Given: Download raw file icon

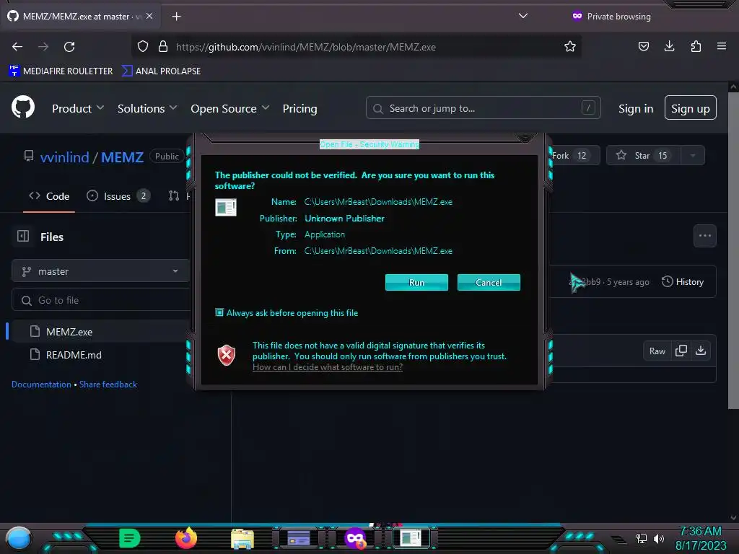Looking at the screenshot, I should point(701,351).
